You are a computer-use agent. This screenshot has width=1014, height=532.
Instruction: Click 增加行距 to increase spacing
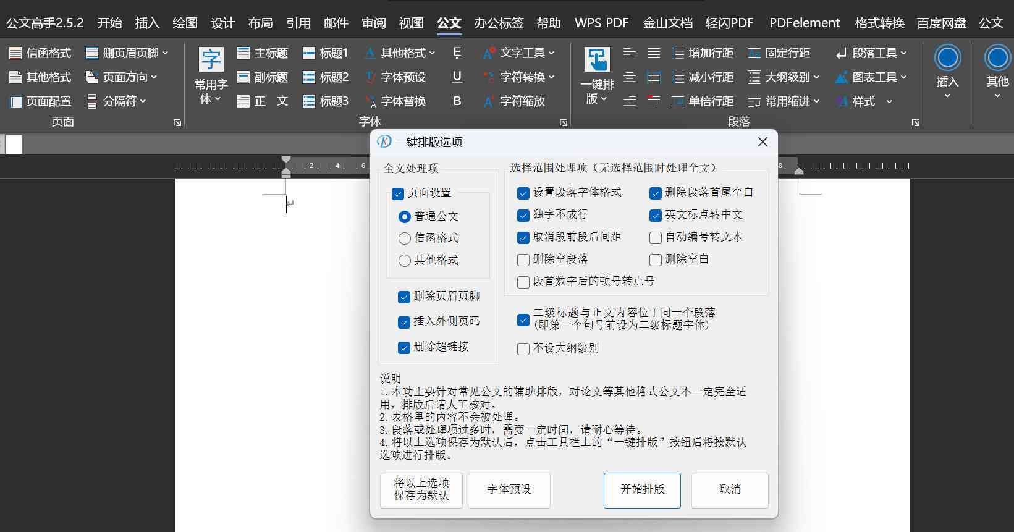(703, 53)
